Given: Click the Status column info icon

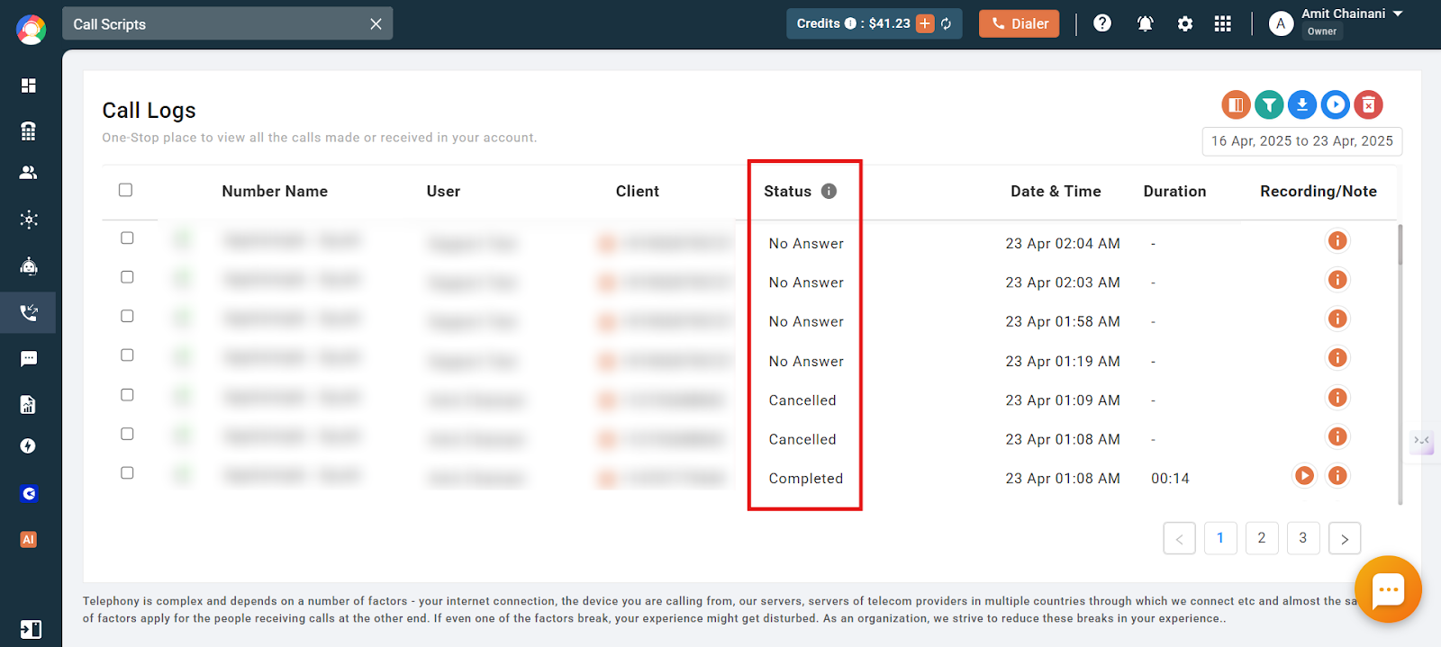Looking at the screenshot, I should pyautogui.click(x=829, y=191).
